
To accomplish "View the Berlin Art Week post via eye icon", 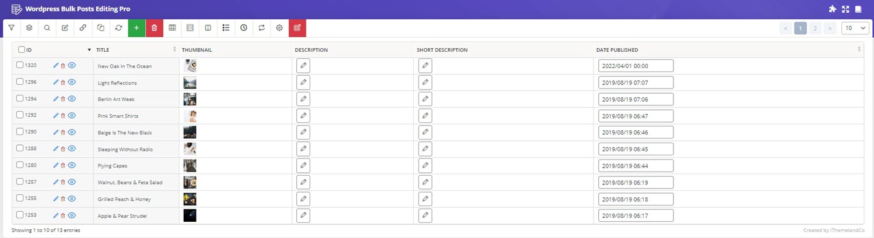I will point(72,99).
